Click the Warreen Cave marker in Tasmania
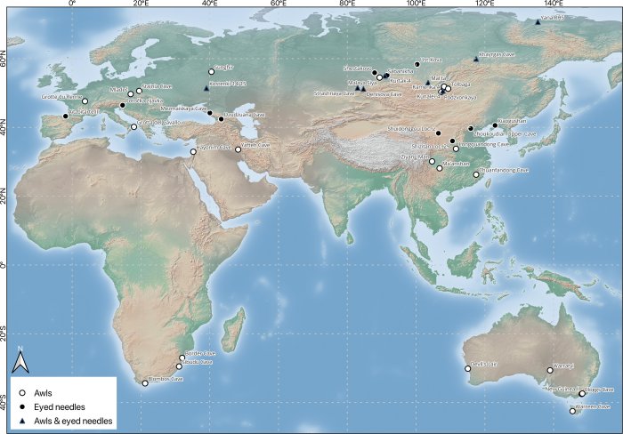 (572, 411)
